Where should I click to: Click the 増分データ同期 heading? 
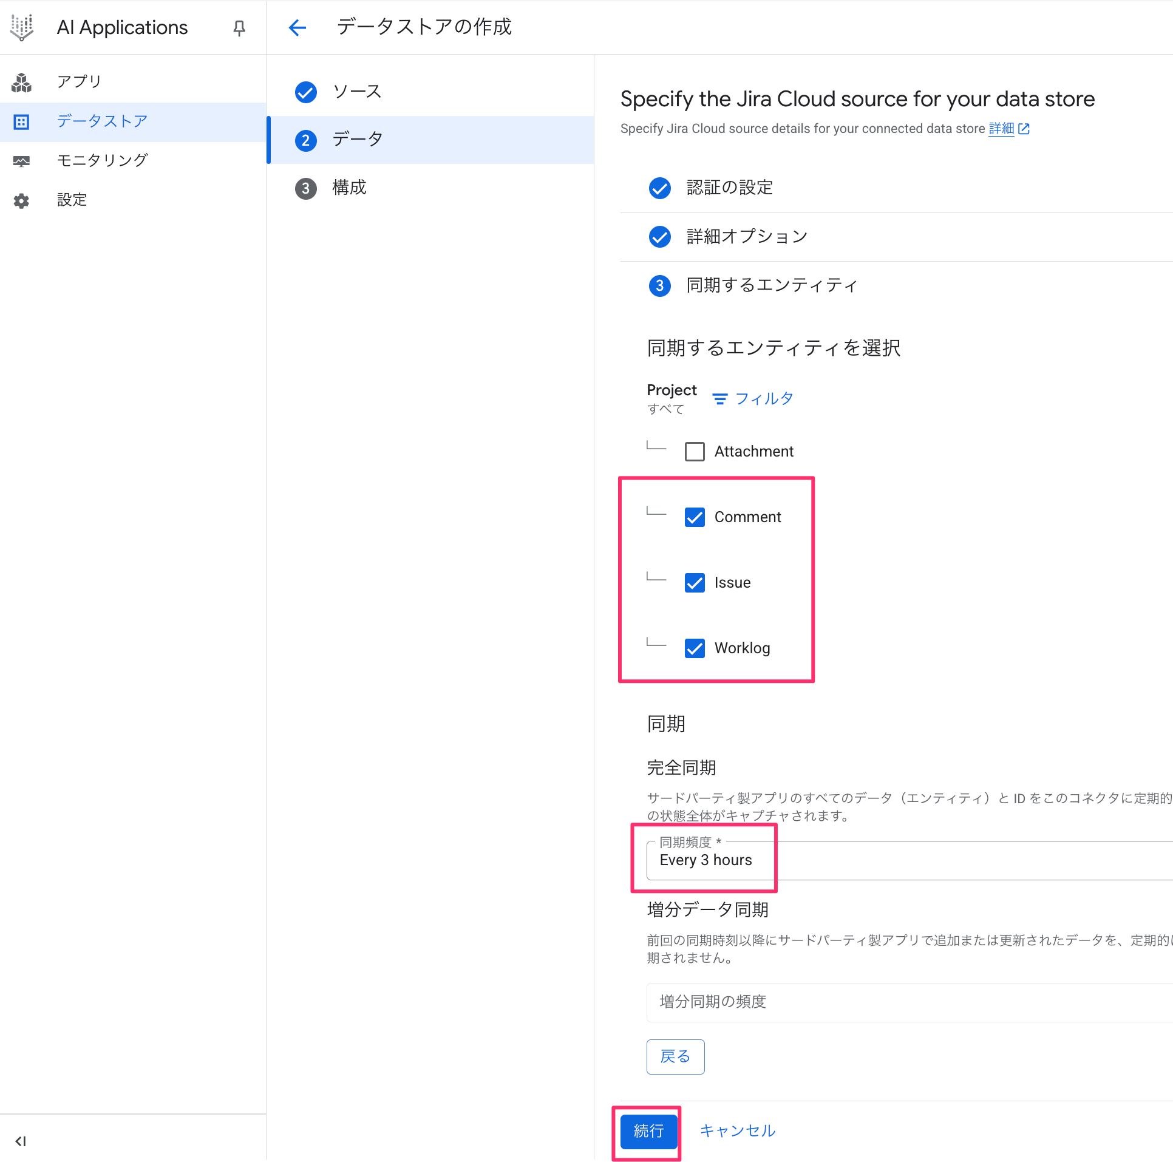pos(708,910)
